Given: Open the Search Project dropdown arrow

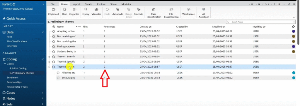Looking at the screenshot, I should point(294,22).
